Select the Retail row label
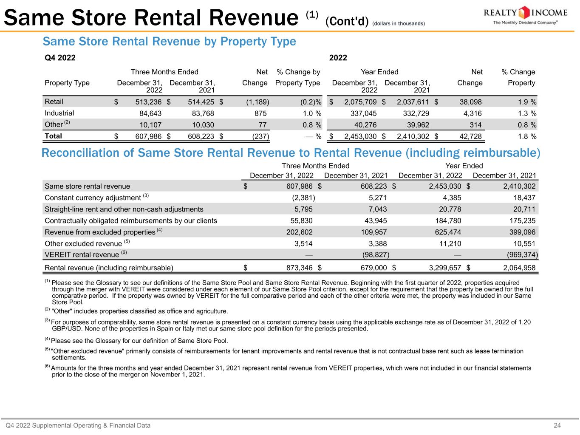 coord(54,102)
